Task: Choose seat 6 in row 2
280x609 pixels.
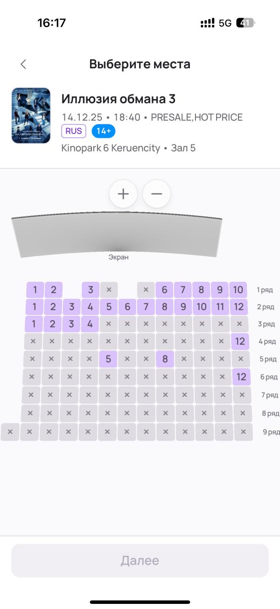Action: point(127,307)
